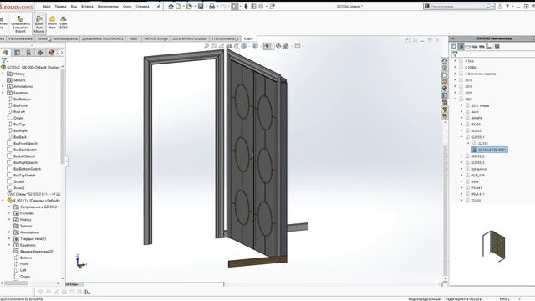Collapse the G2103_1 library folder
The width and height of the screenshot is (535, 301).
point(461,137)
